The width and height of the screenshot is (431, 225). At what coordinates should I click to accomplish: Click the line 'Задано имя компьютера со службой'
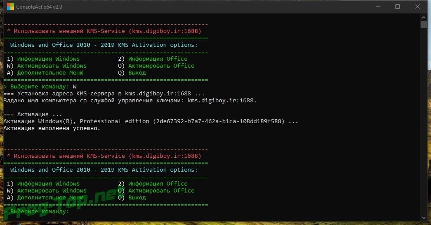130,101
